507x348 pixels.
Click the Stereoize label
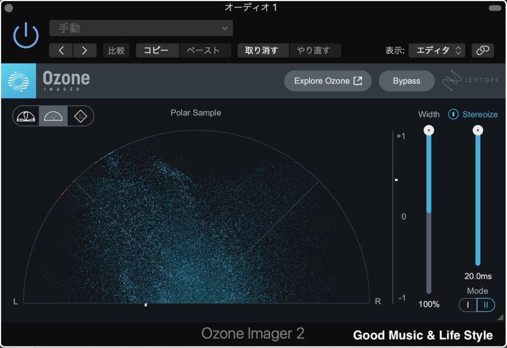(x=480, y=114)
